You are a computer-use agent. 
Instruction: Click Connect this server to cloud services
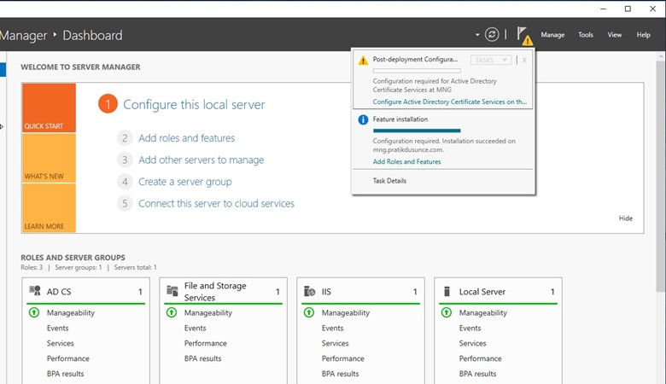click(216, 204)
